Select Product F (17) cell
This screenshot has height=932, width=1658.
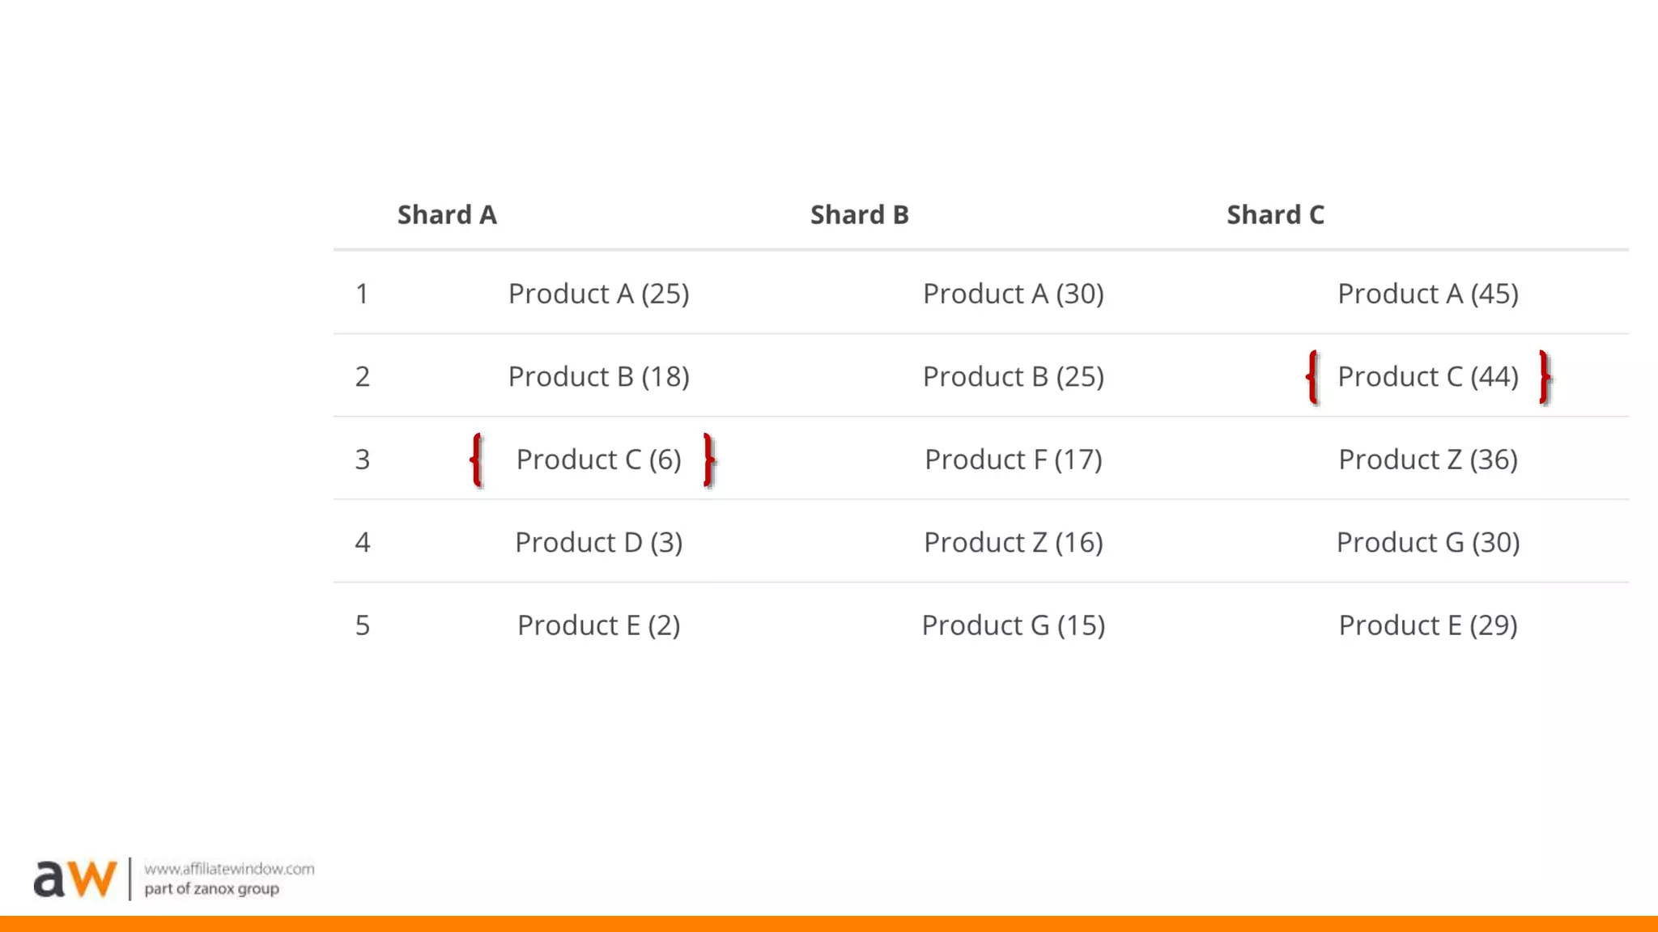pyautogui.click(x=1013, y=460)
